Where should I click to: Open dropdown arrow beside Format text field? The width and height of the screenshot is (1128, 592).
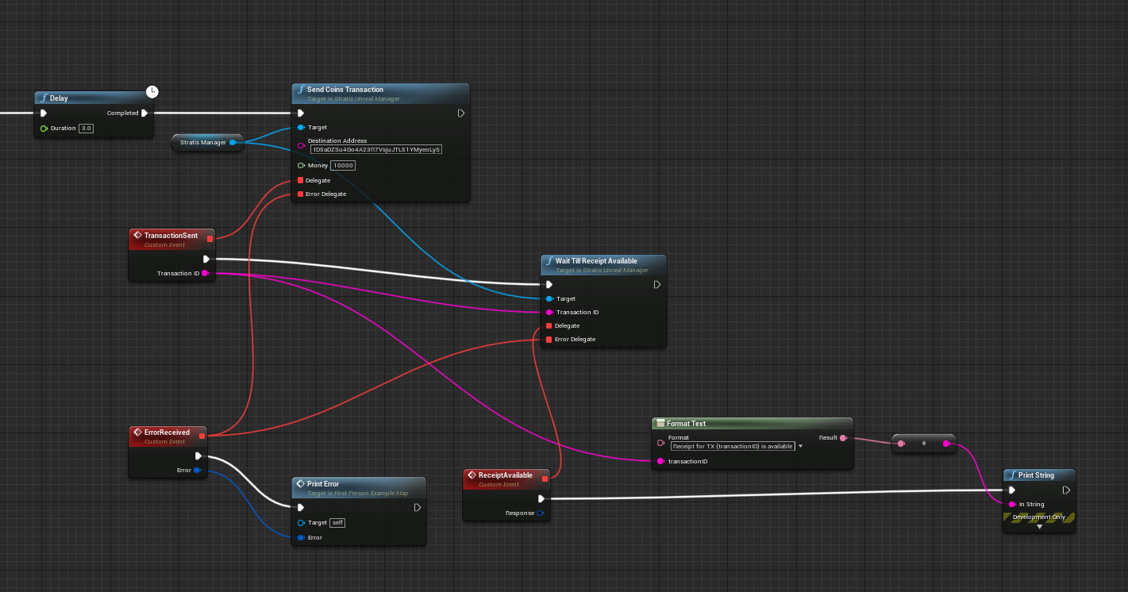point(800,446)
